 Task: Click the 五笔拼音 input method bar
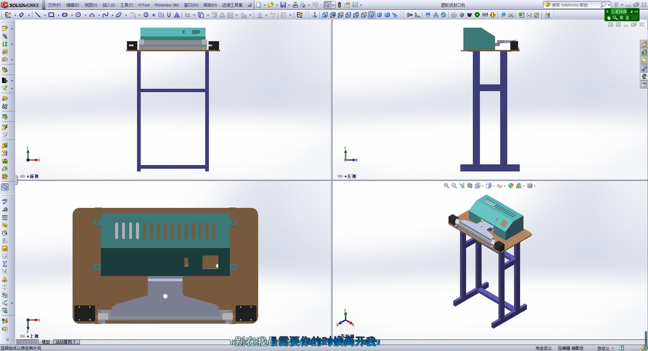[622, 15]
